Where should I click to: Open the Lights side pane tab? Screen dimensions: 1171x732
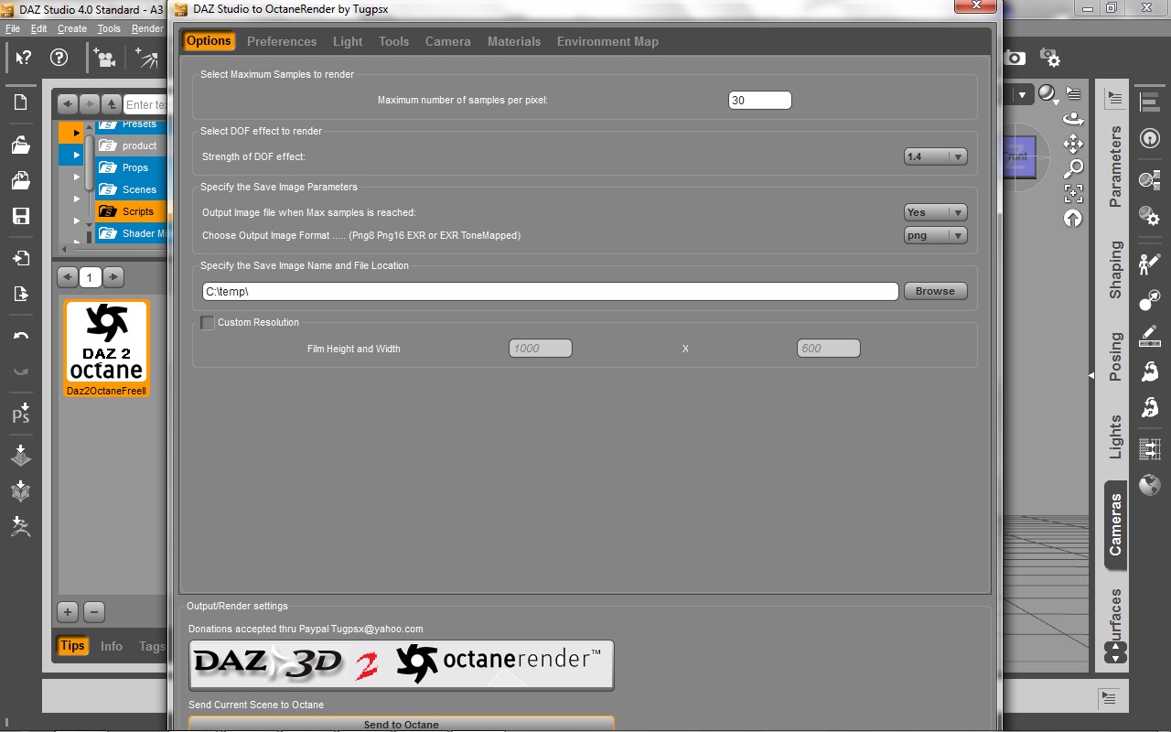1115,437
